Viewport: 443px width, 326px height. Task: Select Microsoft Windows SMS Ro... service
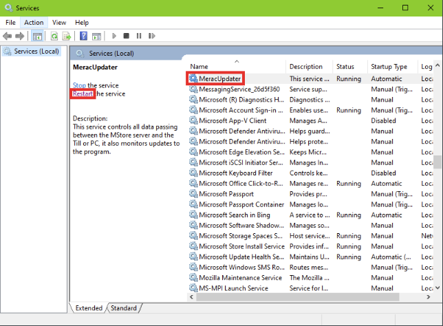(x=310, y=268)
